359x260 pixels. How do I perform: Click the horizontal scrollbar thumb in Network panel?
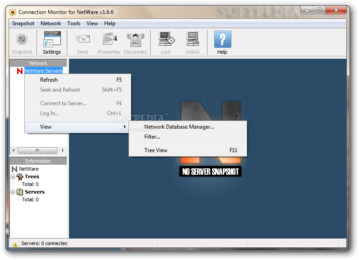37,150
